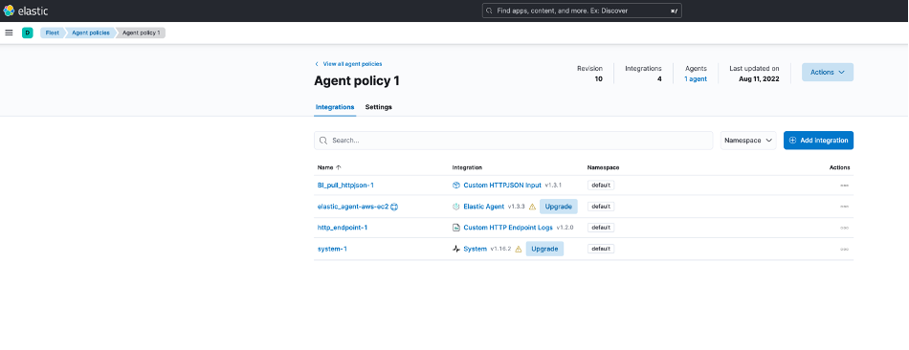This screenshot has width=909, height=350.
Task: Expand the Namespace filter dropdown
Action: (x=748, y=141)
